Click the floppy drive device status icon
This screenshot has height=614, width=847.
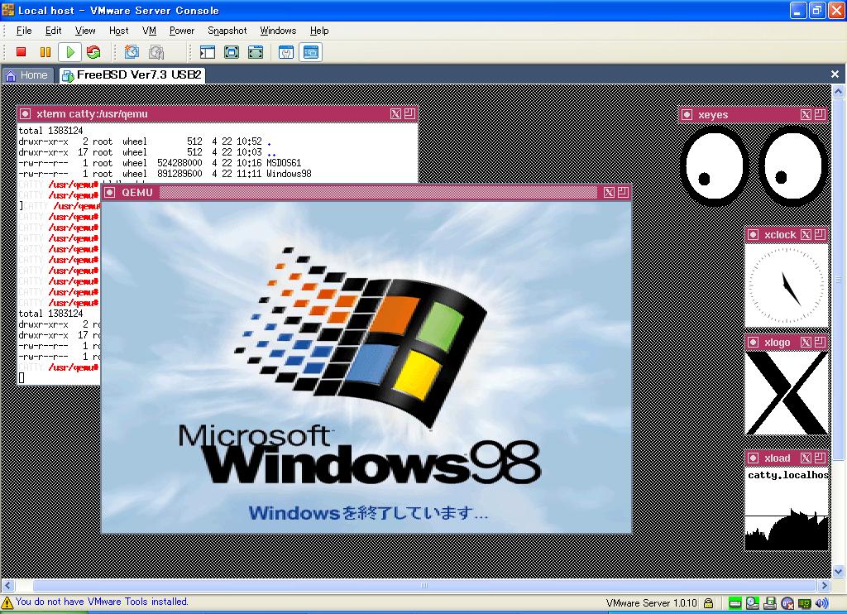pos(770,603)
